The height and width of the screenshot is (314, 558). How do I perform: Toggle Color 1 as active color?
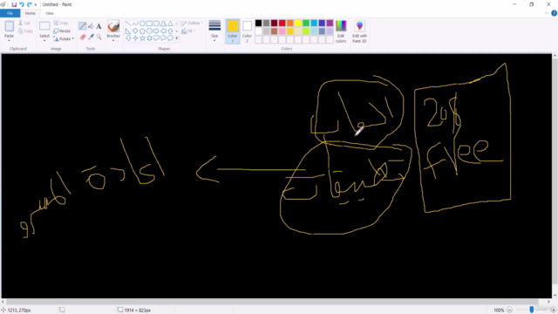(233, 31)
